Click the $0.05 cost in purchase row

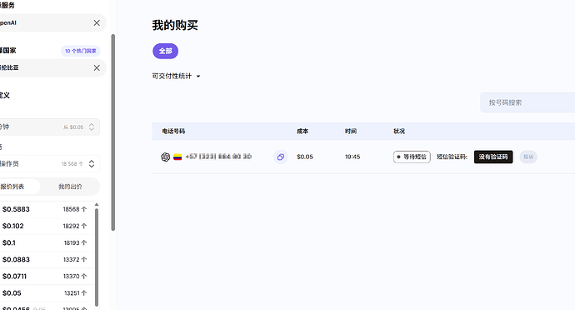click(x=305, y=157)
